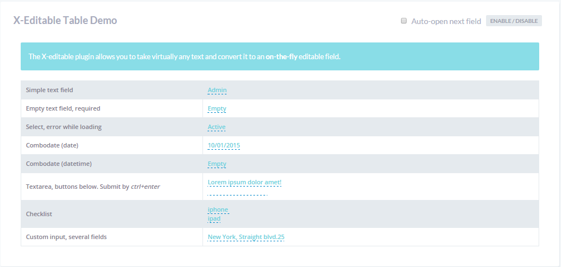Edit the Lorem ipsum dolor amet textarea
The height and width of the screenshot is (267, 561).
[x=244, y=182]
